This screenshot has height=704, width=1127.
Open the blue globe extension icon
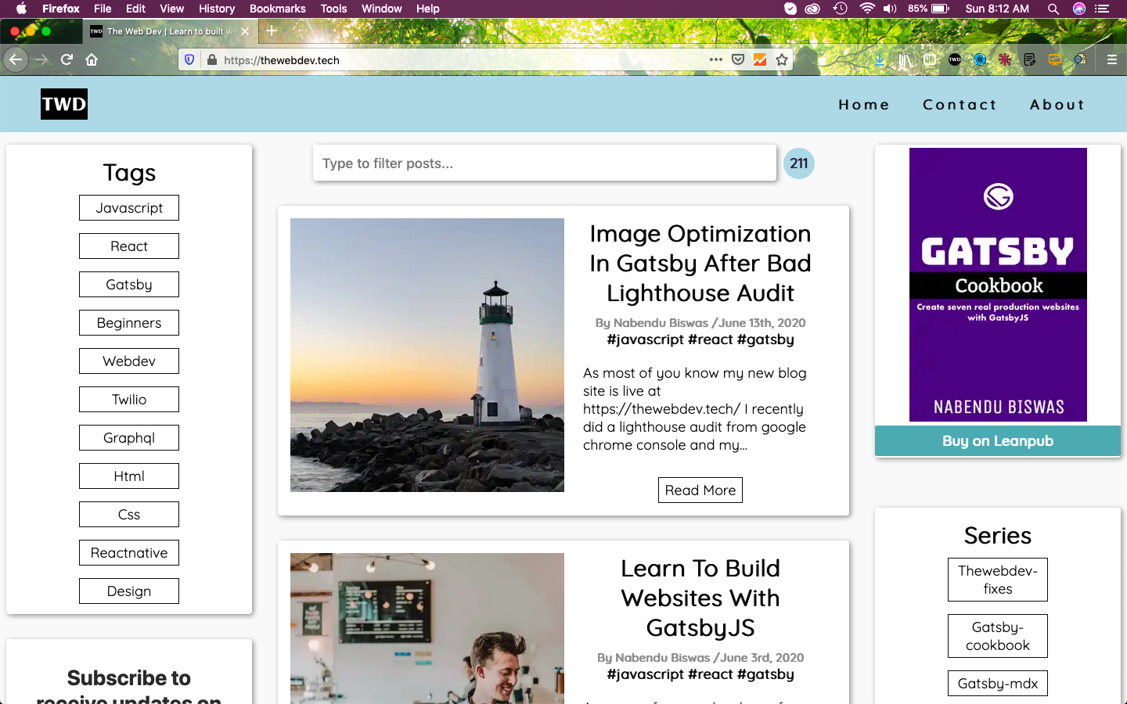980,59
